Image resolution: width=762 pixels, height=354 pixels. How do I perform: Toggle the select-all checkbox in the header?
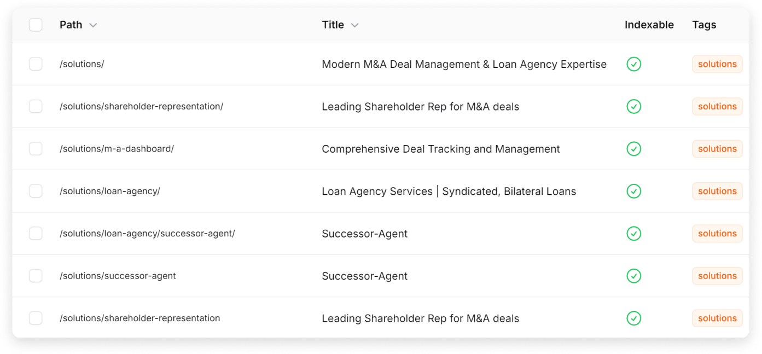pos(35,25)
